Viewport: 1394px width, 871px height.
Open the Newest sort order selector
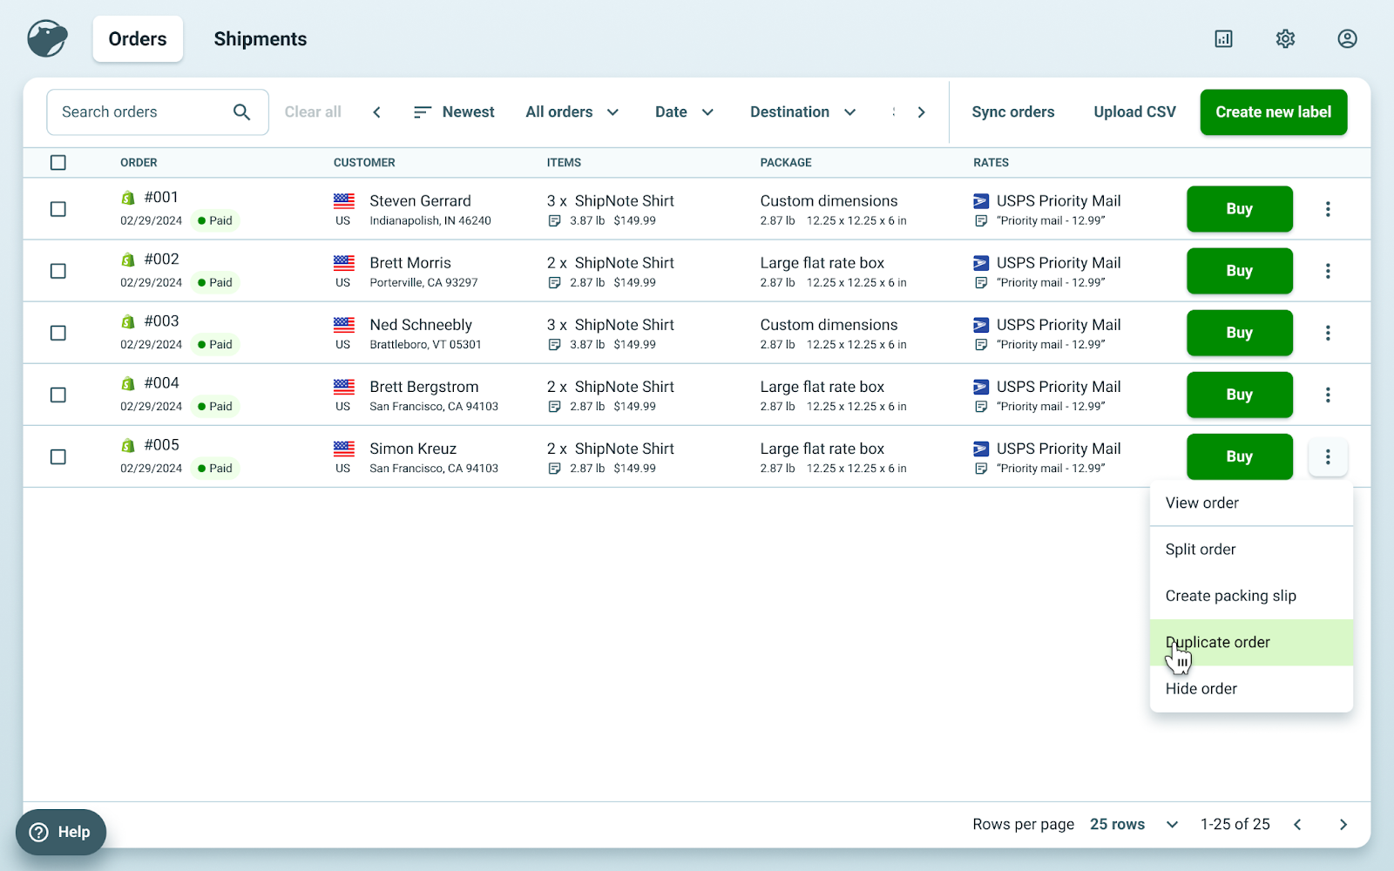(x=454, y=111)
